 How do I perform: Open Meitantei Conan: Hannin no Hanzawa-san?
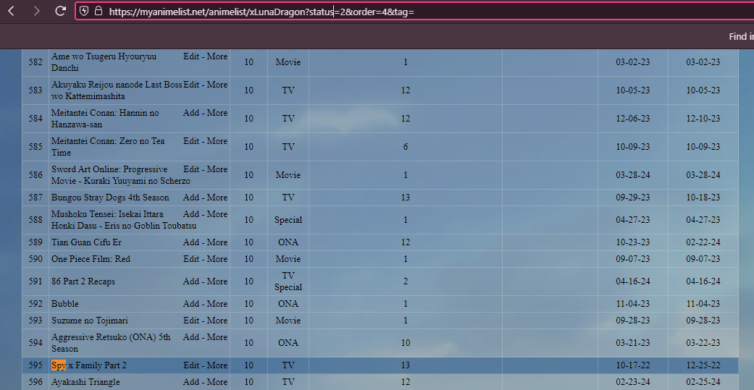click(x=105, y=119)
